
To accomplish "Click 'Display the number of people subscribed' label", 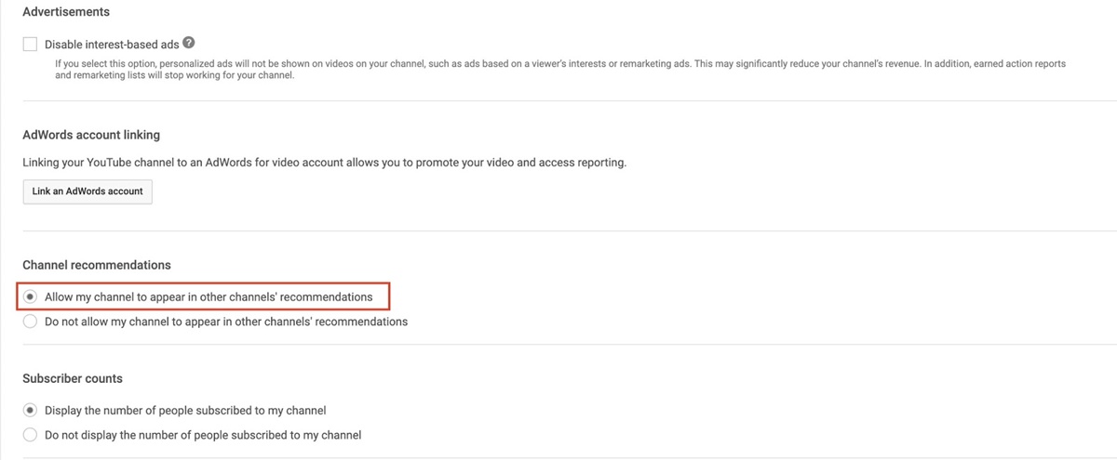I will [x=185, y=410].
